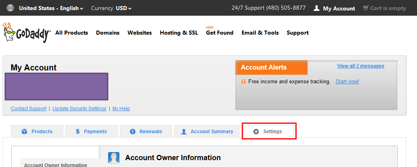Click the Start now! link

point(347,82)
